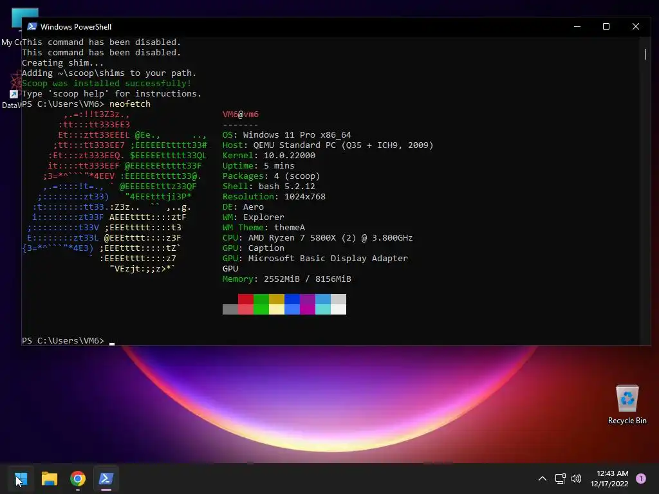
Task: Click the "Memory: 2552MiB / 8156MiB" line
Action: 286,279
